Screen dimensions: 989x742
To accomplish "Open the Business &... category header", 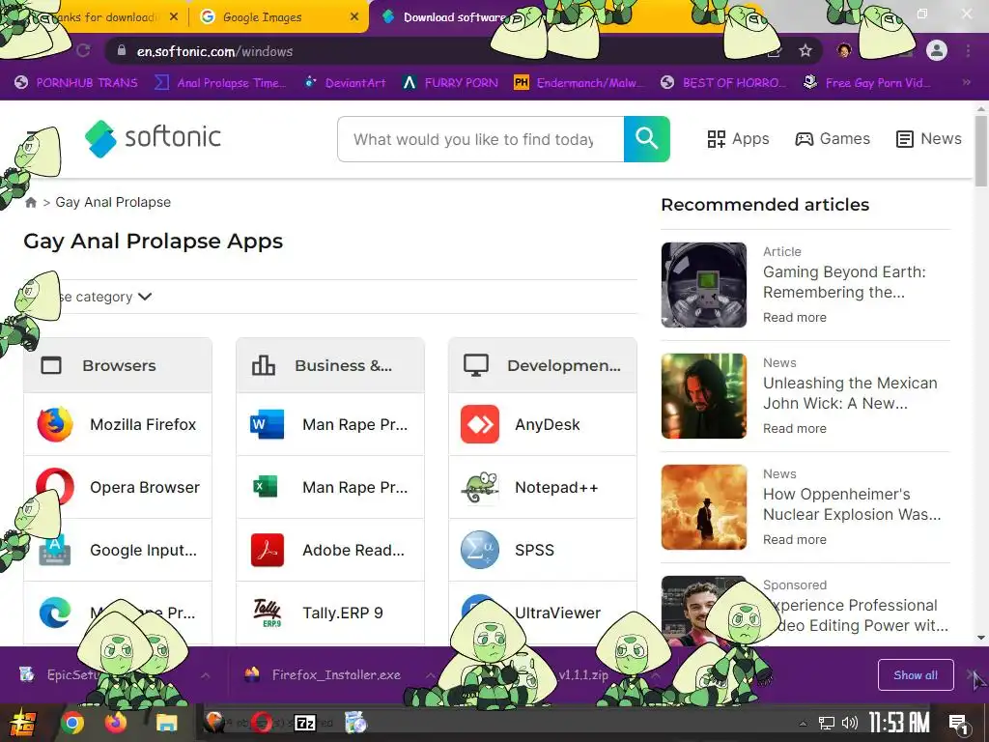I will pyautogui.click(x=330, y=365).
